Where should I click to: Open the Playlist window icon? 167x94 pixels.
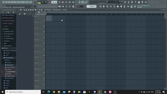coord(100,7)
